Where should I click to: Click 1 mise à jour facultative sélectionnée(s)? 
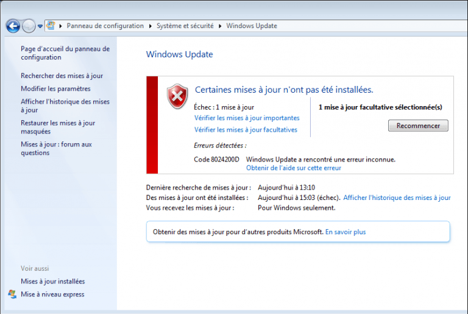[380, 107]
